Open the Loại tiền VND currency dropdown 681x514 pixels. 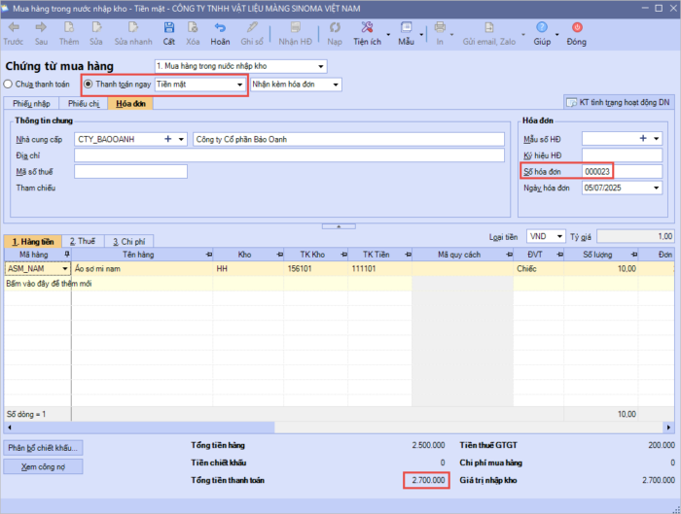(x=559, y=236)
